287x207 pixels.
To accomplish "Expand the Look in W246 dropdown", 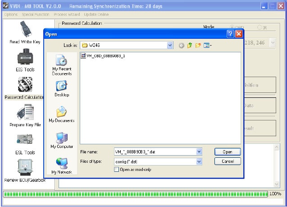I will pos(170,46).
